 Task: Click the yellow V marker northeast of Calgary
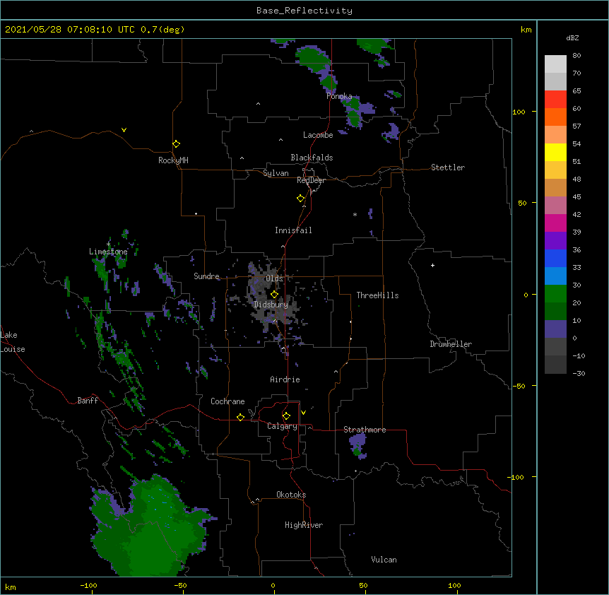303,413
